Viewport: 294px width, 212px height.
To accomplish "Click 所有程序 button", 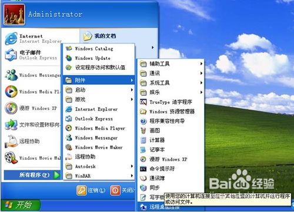I will [x=32, y=175].
